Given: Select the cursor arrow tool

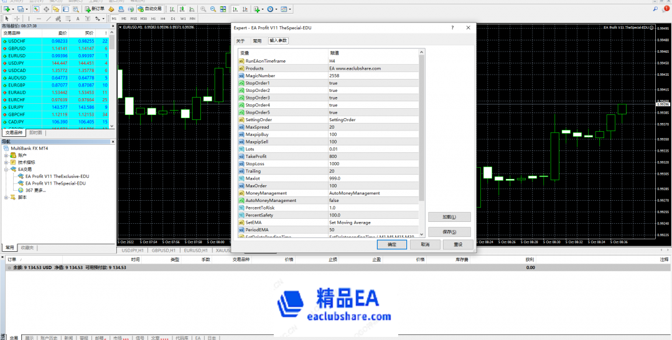Looking at the screenshot, I should point(7,19).
